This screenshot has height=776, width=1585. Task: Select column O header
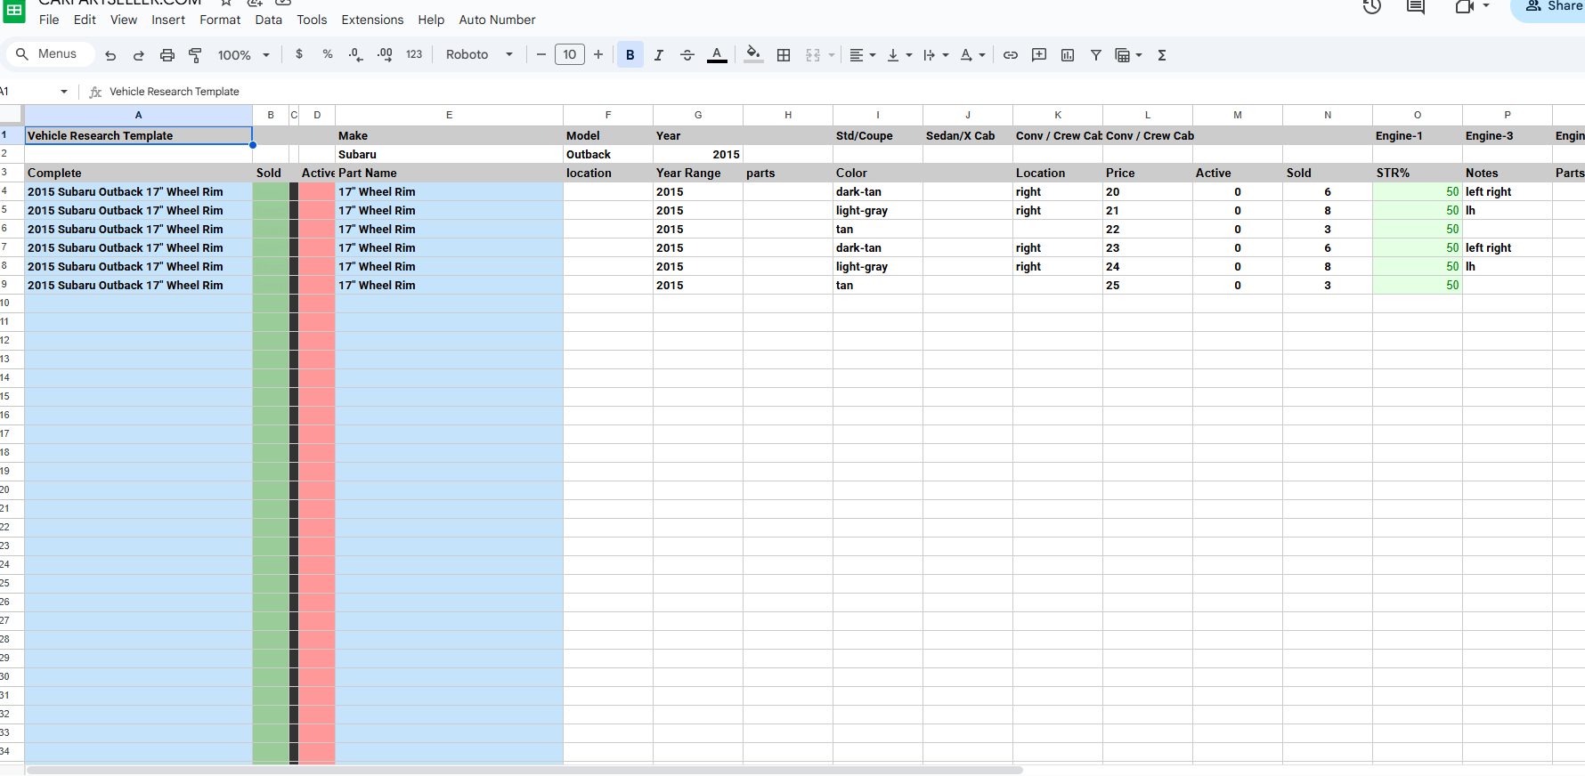tap(1418, 115)
